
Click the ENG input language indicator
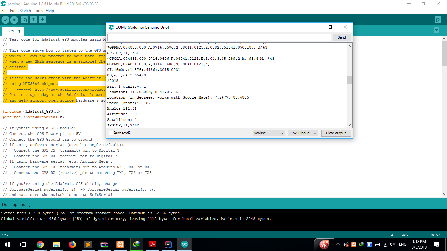coord(402,244)
